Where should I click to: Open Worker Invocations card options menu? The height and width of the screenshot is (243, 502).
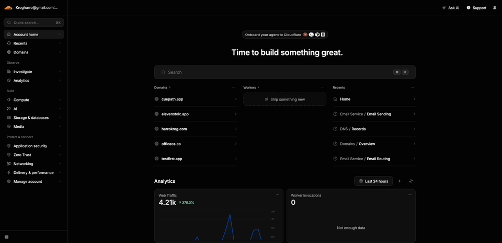[410, 195]
